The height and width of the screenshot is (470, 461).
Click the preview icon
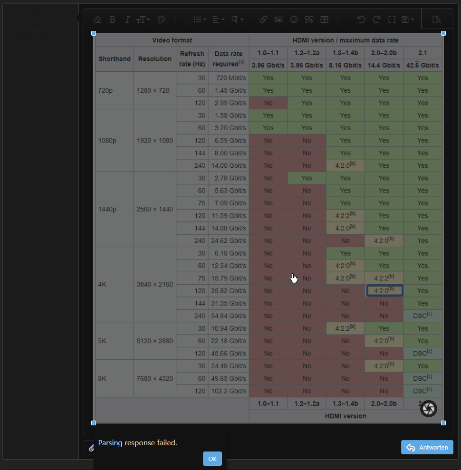click(x=437, y=20)
